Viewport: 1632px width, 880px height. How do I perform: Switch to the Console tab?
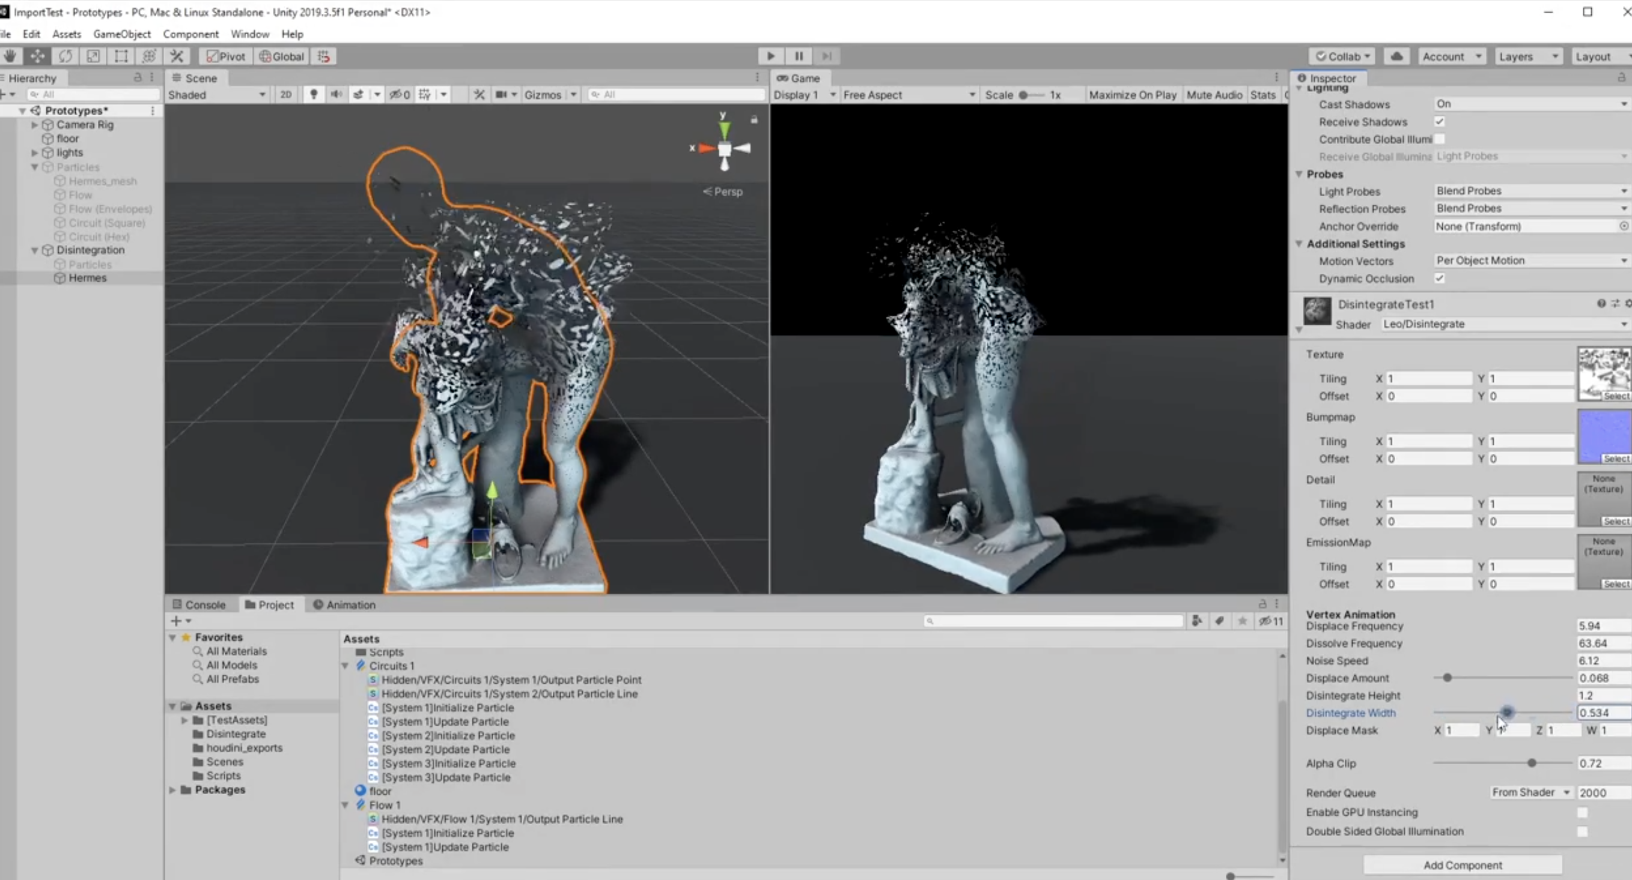tap(199, 604)
